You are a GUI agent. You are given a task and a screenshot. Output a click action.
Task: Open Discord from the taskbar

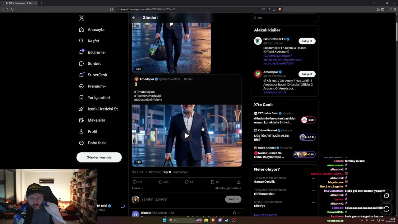tap(220, 220)
